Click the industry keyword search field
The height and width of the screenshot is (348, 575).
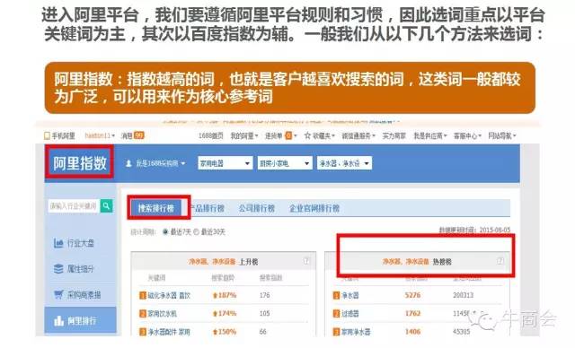tap(74, 206)
